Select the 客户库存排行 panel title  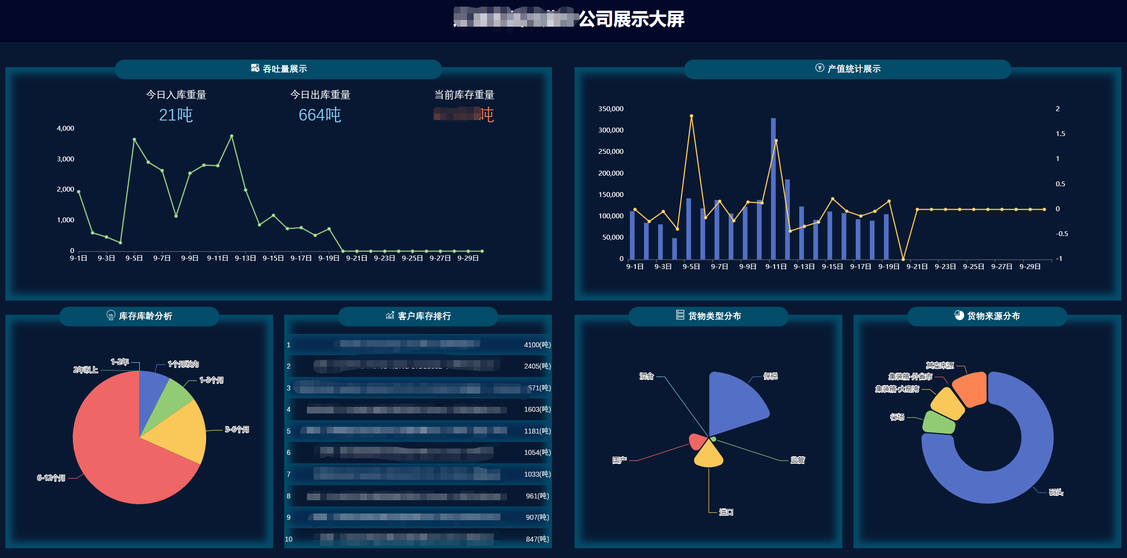click(424, 316)
